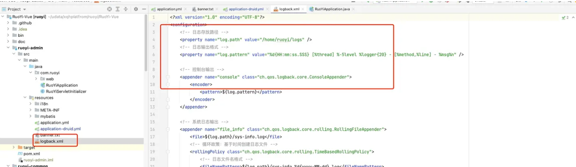The width and height of the screenshot is (576, 167).
Task: Collapse the java source folder
Action: [25, 66]
